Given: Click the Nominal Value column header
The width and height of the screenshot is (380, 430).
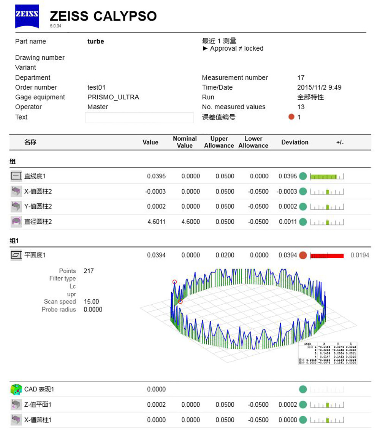Looking at the screenshot, I should pyautogui.click(x=185, y=142).
